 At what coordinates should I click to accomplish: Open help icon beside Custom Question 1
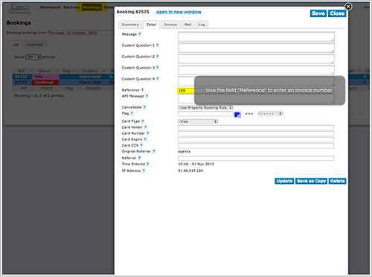click(158, 45)
